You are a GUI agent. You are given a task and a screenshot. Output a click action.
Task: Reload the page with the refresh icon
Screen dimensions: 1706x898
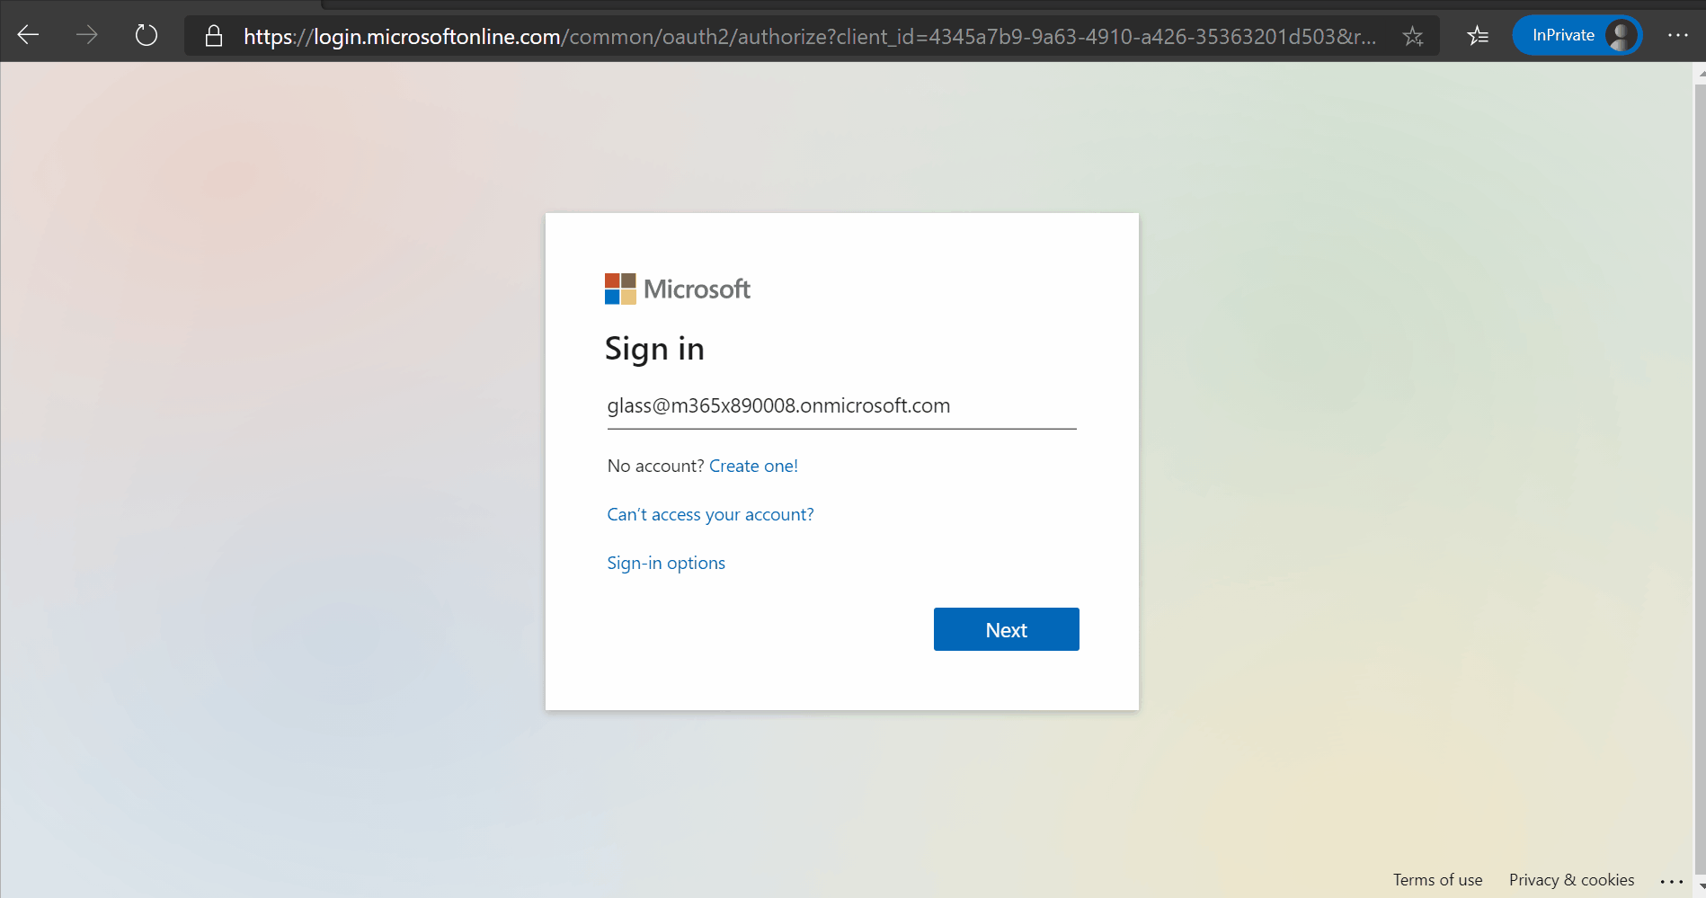(146, 35)
